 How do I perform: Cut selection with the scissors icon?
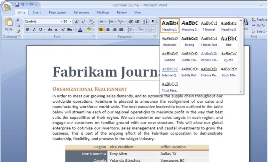coord(18,19)
